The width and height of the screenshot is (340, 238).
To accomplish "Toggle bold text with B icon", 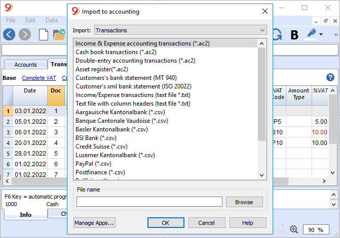I will coord(294,34).
